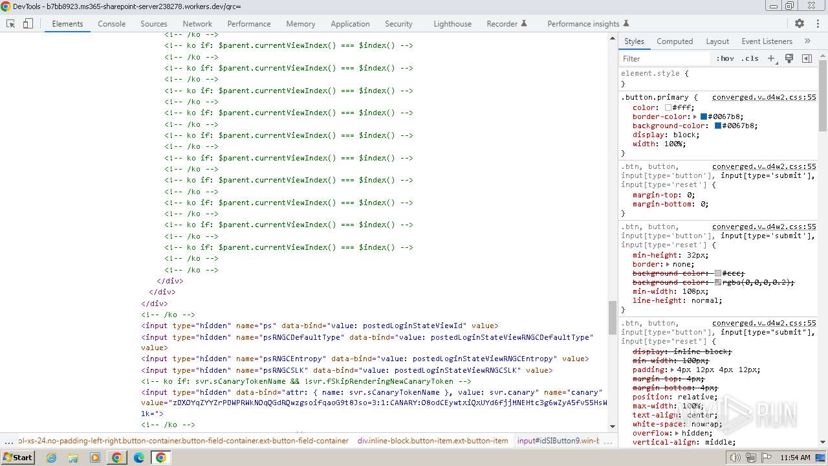Image resolution: width=828 pixels, height=466 pixels.
Task: Open converged CSS link above min-height rule
Action: point(764,227)
